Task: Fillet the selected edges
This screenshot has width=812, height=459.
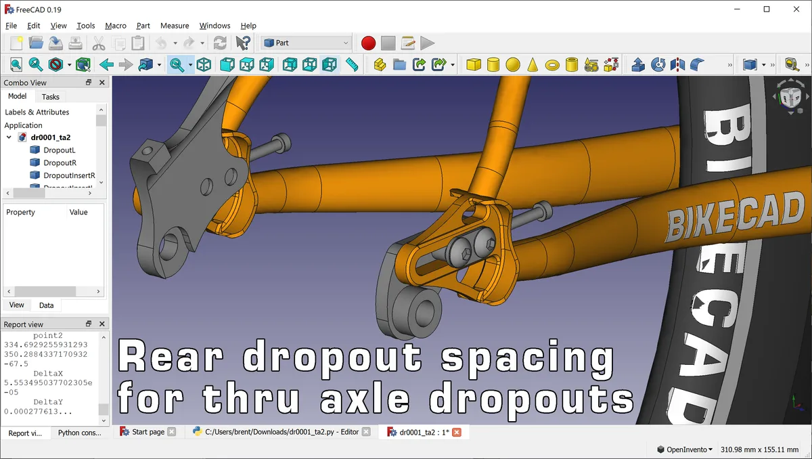Action: pos(697,65)
